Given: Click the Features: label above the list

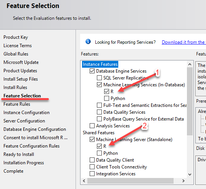Looking at the screenshot, I should [x=90, y=54].
